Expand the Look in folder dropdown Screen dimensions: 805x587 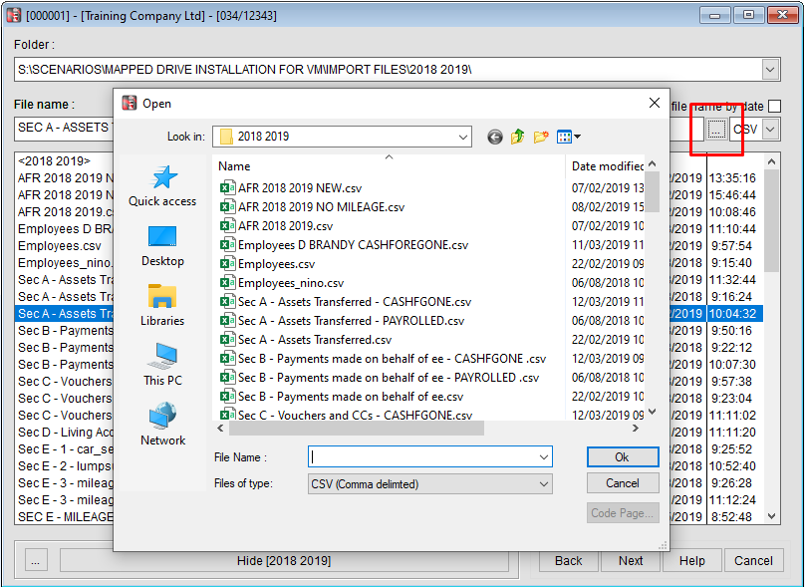click(462, 137)
